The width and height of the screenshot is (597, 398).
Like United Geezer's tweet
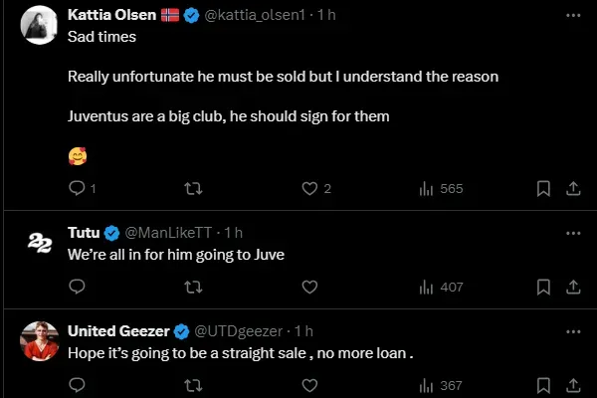309,385
